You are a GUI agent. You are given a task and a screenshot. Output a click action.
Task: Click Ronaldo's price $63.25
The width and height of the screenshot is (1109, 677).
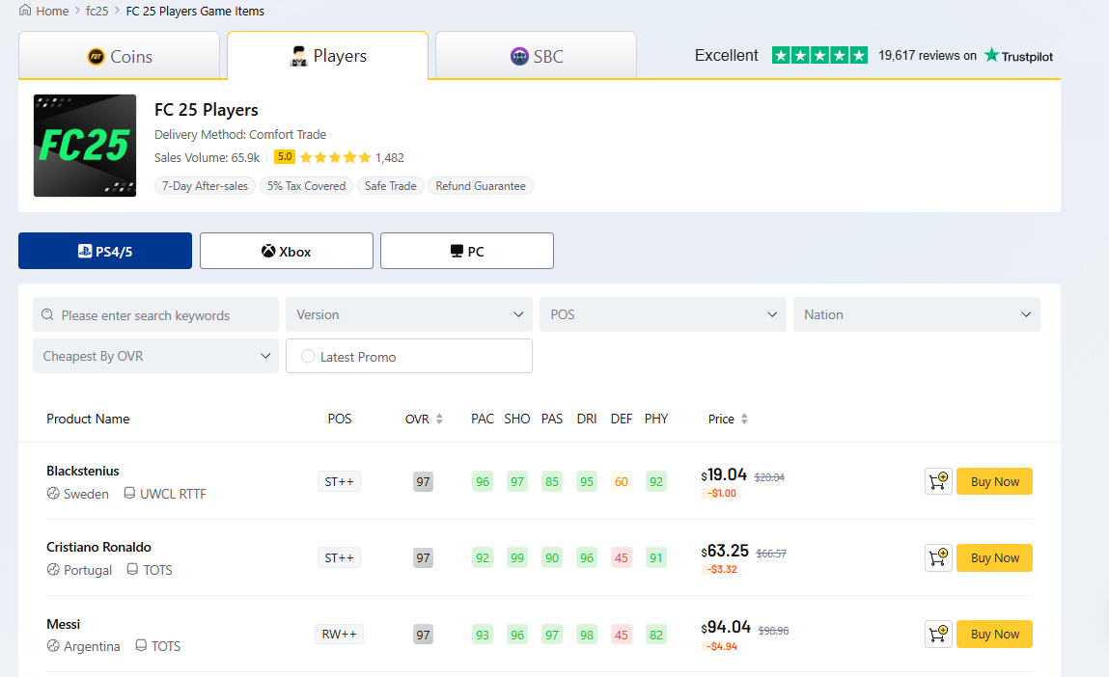click(x=725, y=551)
